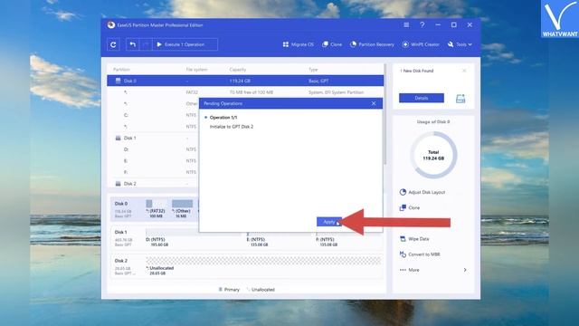This screenshot has height=326, width=579.
Task: Select Disk 0 row in partition list
Action: [245, 81]
